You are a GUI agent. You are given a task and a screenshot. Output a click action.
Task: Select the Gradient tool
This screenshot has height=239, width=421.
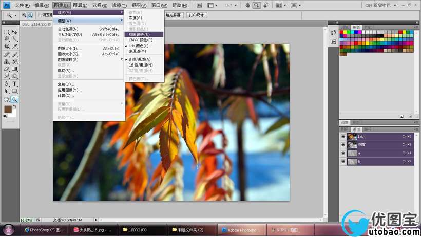(14, 69)
